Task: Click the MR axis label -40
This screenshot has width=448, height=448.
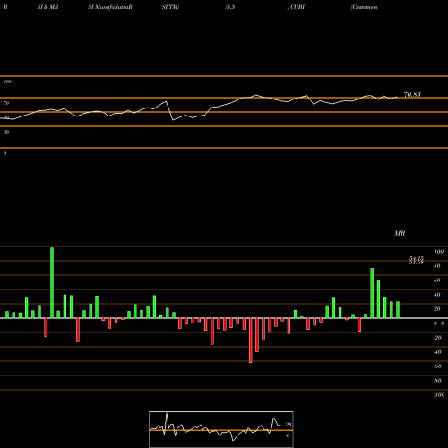Action: 437,352
